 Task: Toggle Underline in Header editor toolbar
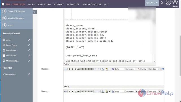point(76,69)
